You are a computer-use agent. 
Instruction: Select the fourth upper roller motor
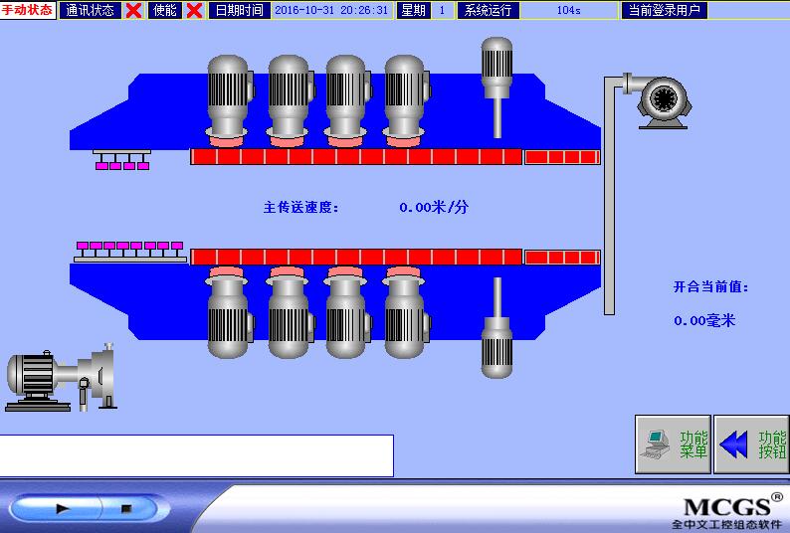[405, 96]
